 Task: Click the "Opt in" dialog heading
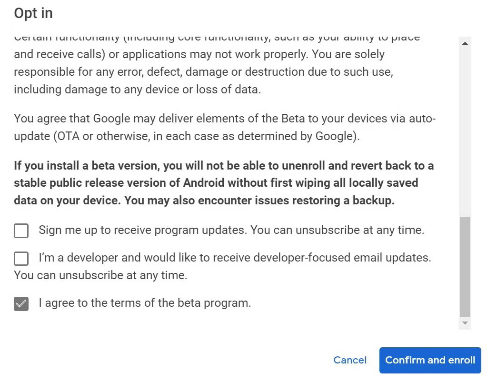[33, 13]
